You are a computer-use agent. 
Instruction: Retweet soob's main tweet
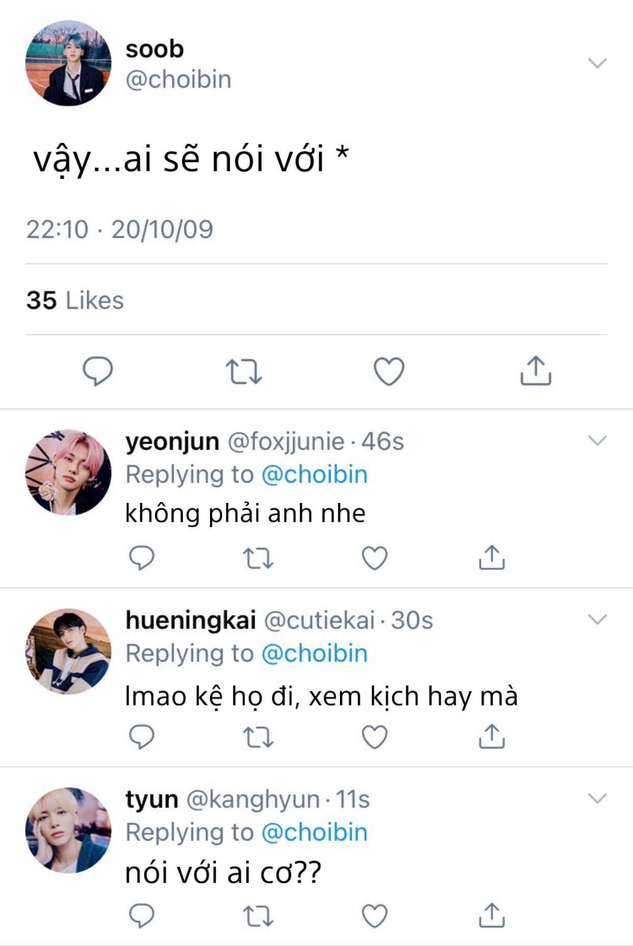click(244, 371)
